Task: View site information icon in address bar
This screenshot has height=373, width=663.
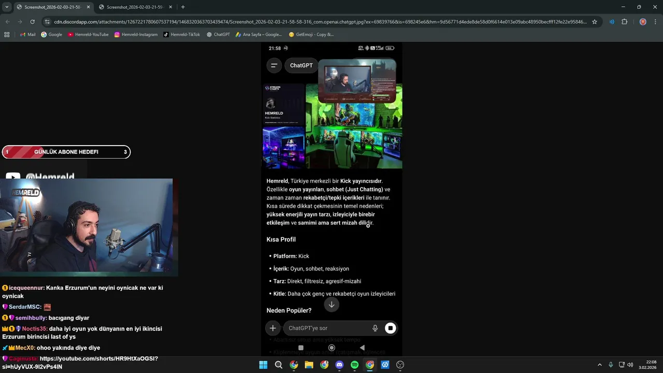Action: 47,22
